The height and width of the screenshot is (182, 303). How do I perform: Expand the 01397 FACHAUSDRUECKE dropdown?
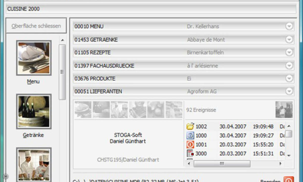pyautogui.click(x=289, y=66)
